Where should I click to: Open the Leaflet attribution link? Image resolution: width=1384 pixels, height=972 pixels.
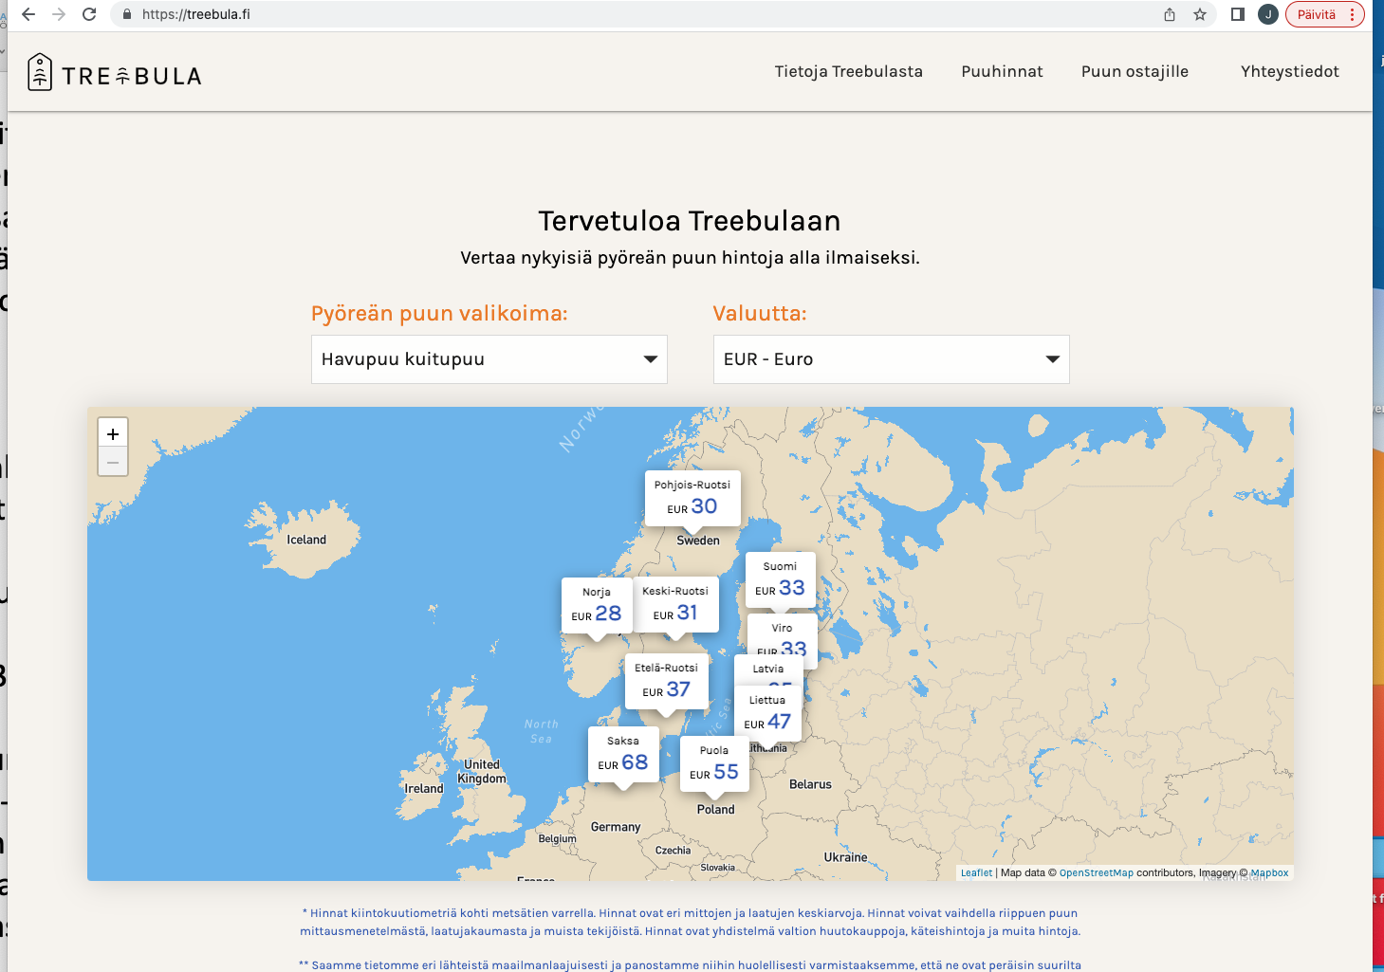pos(976,873)
